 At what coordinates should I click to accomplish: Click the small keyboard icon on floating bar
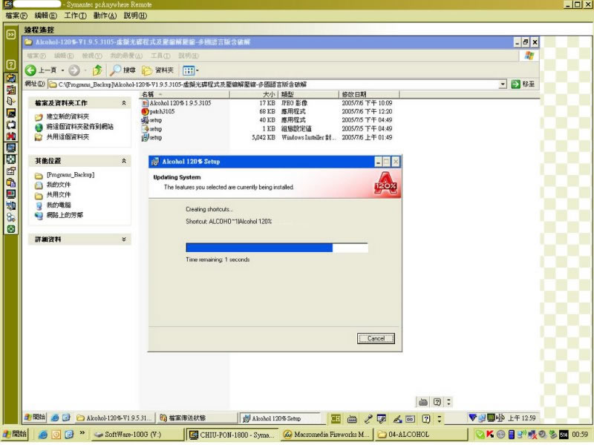(x=423, y=402)
